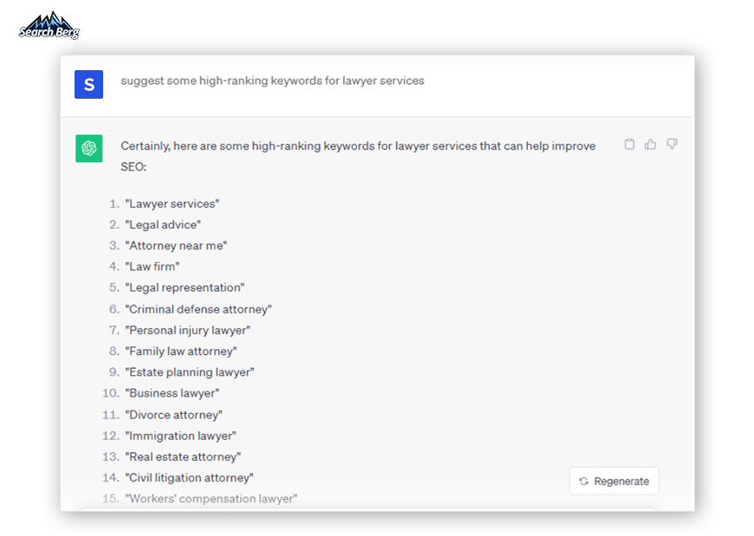Click the "Immigration lawyer" list item

point(181,436)
